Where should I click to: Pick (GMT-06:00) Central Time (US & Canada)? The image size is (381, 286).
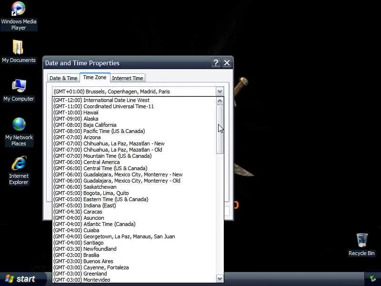coord(134,168)
